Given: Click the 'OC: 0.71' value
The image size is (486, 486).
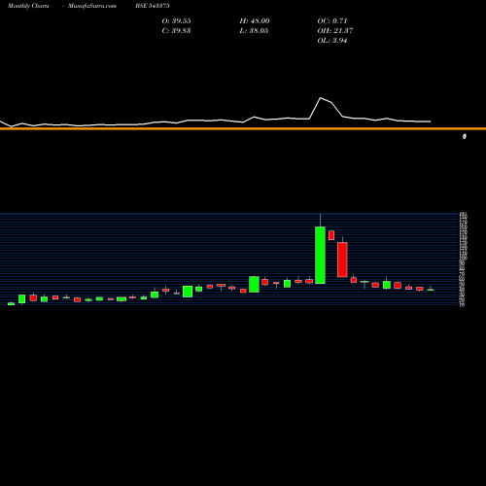Looking at the screenshot, I should (332, 21).
